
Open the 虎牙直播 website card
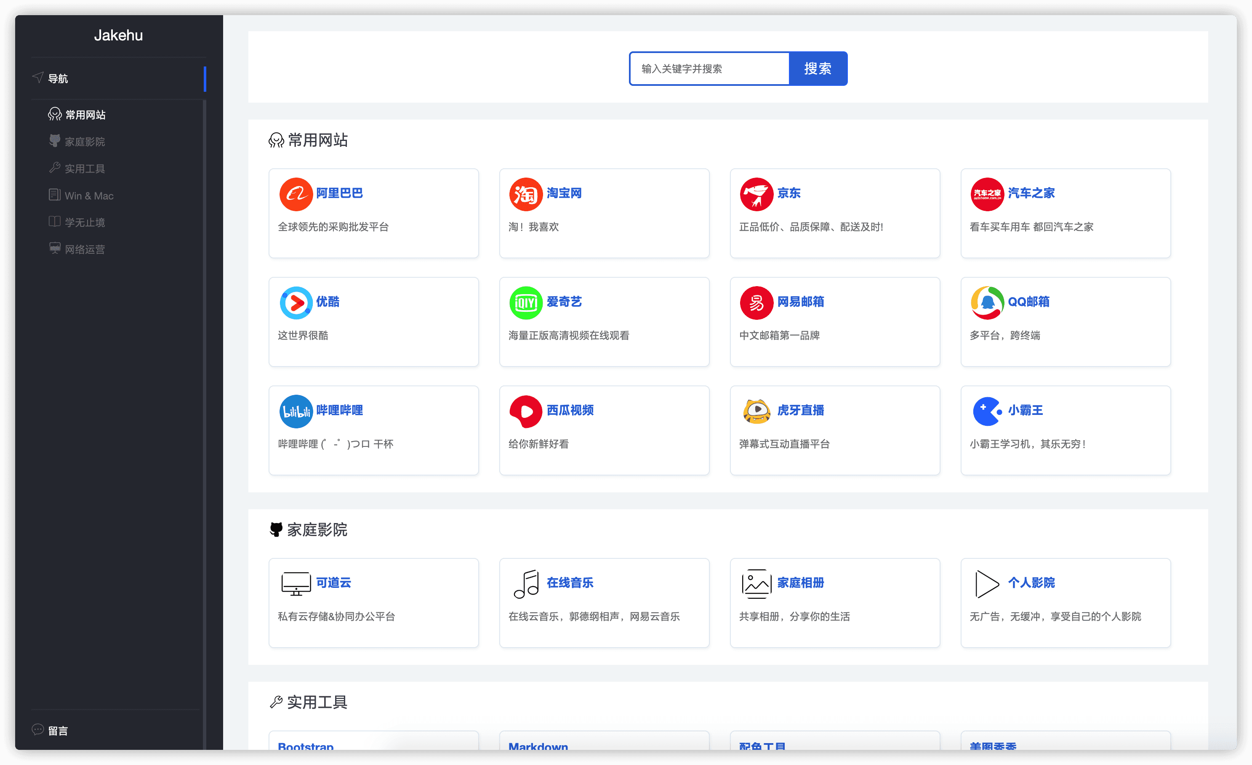835,430
